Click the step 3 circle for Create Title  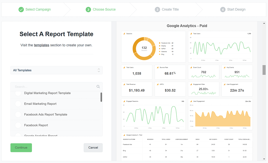coord(157,10)
